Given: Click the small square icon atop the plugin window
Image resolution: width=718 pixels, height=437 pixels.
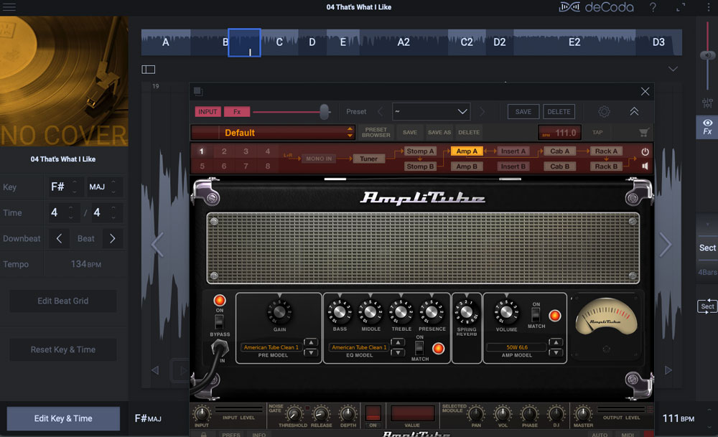Looking at the screenshot, I should tap(198, 92).
